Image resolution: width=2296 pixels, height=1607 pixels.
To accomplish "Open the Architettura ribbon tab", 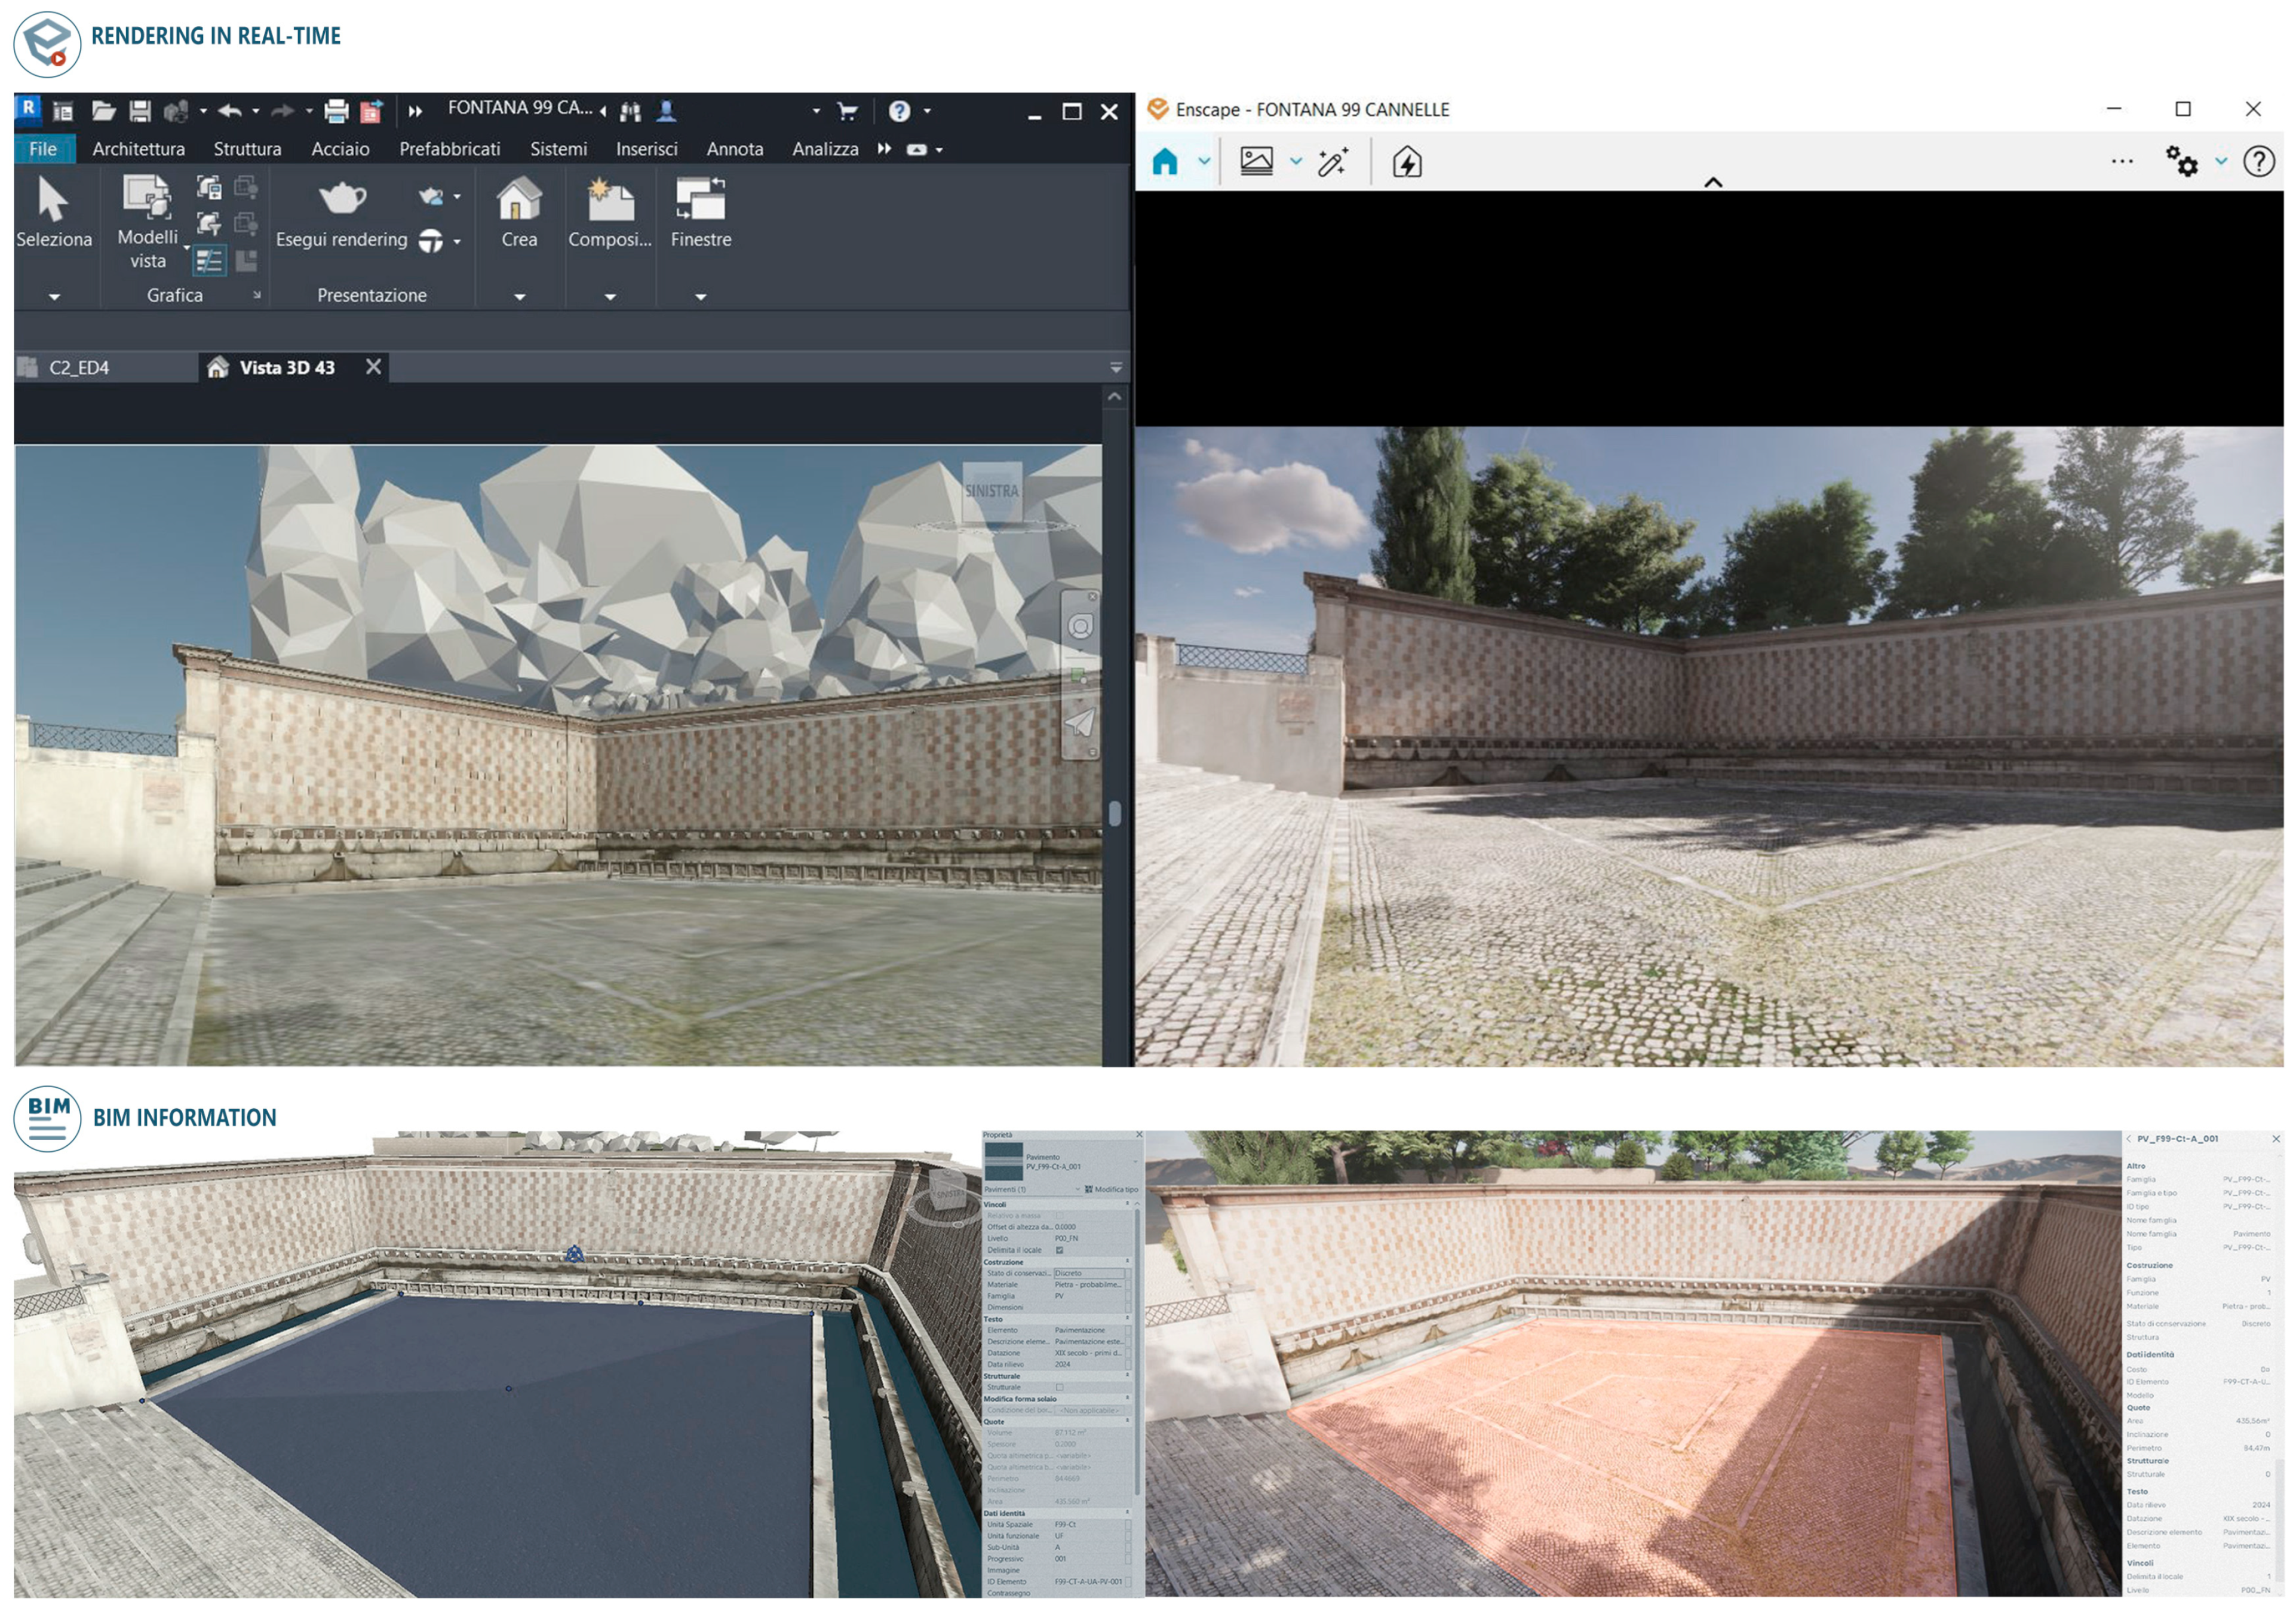I will tap(138, 149).
